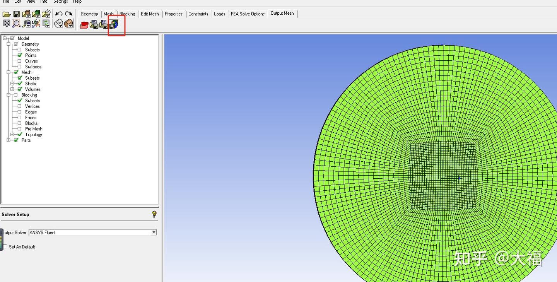
Task: Click the Redo arrow icon
Action: click(x=68, y=14)
